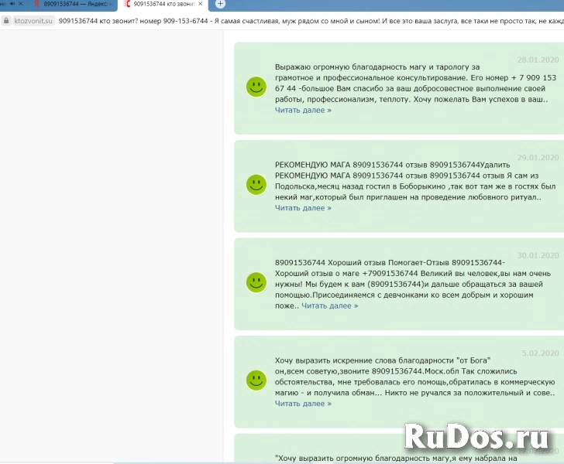Viewport: 564px width, 464px height.
Task: Read more of the 5.02.2020 review
Action: pyautogui.click(x=303, y=404)
